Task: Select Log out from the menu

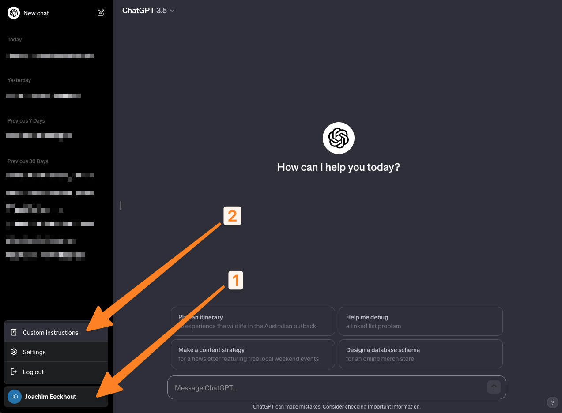Action: [x=33, y=372]
